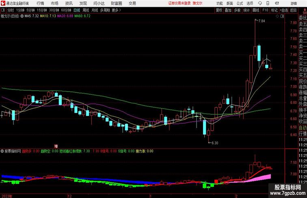Switch to 5分钟 period

coord(30,10)
